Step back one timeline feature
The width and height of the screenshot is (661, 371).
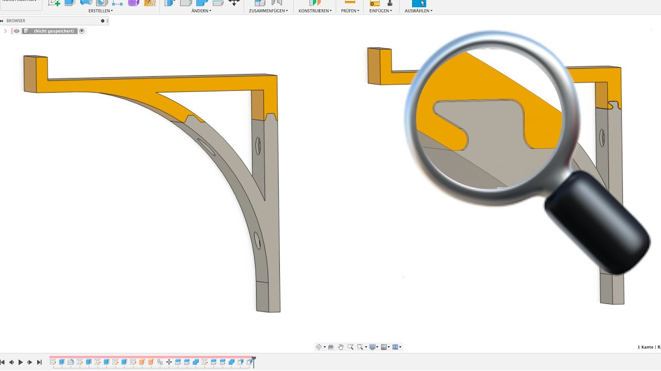pyautogui.click(x=11, y=362)
